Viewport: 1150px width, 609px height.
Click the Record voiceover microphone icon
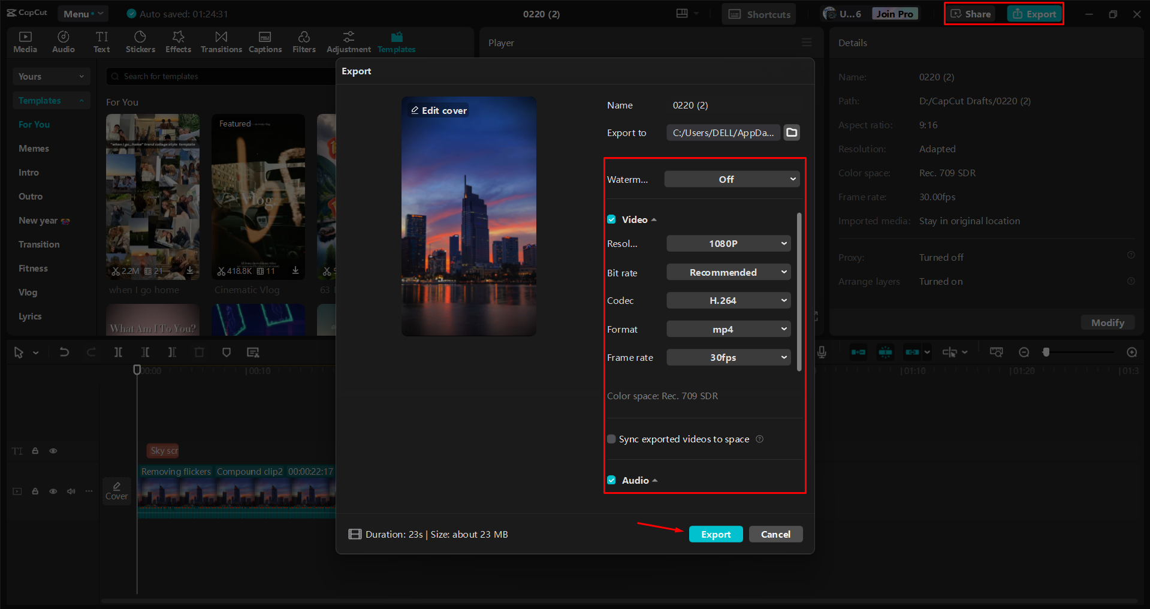821,352
